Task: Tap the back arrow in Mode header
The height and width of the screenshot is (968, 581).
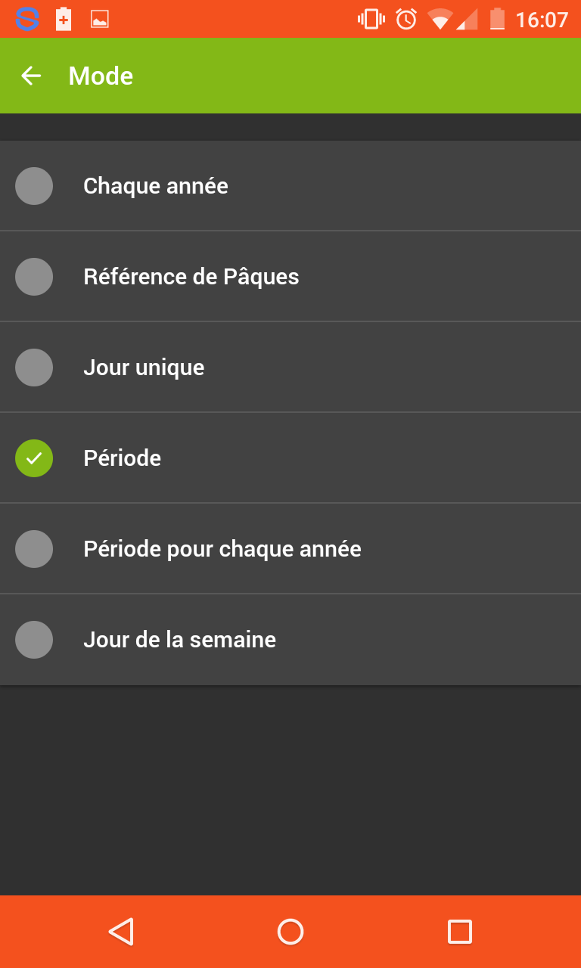Action: coord(31,76)
